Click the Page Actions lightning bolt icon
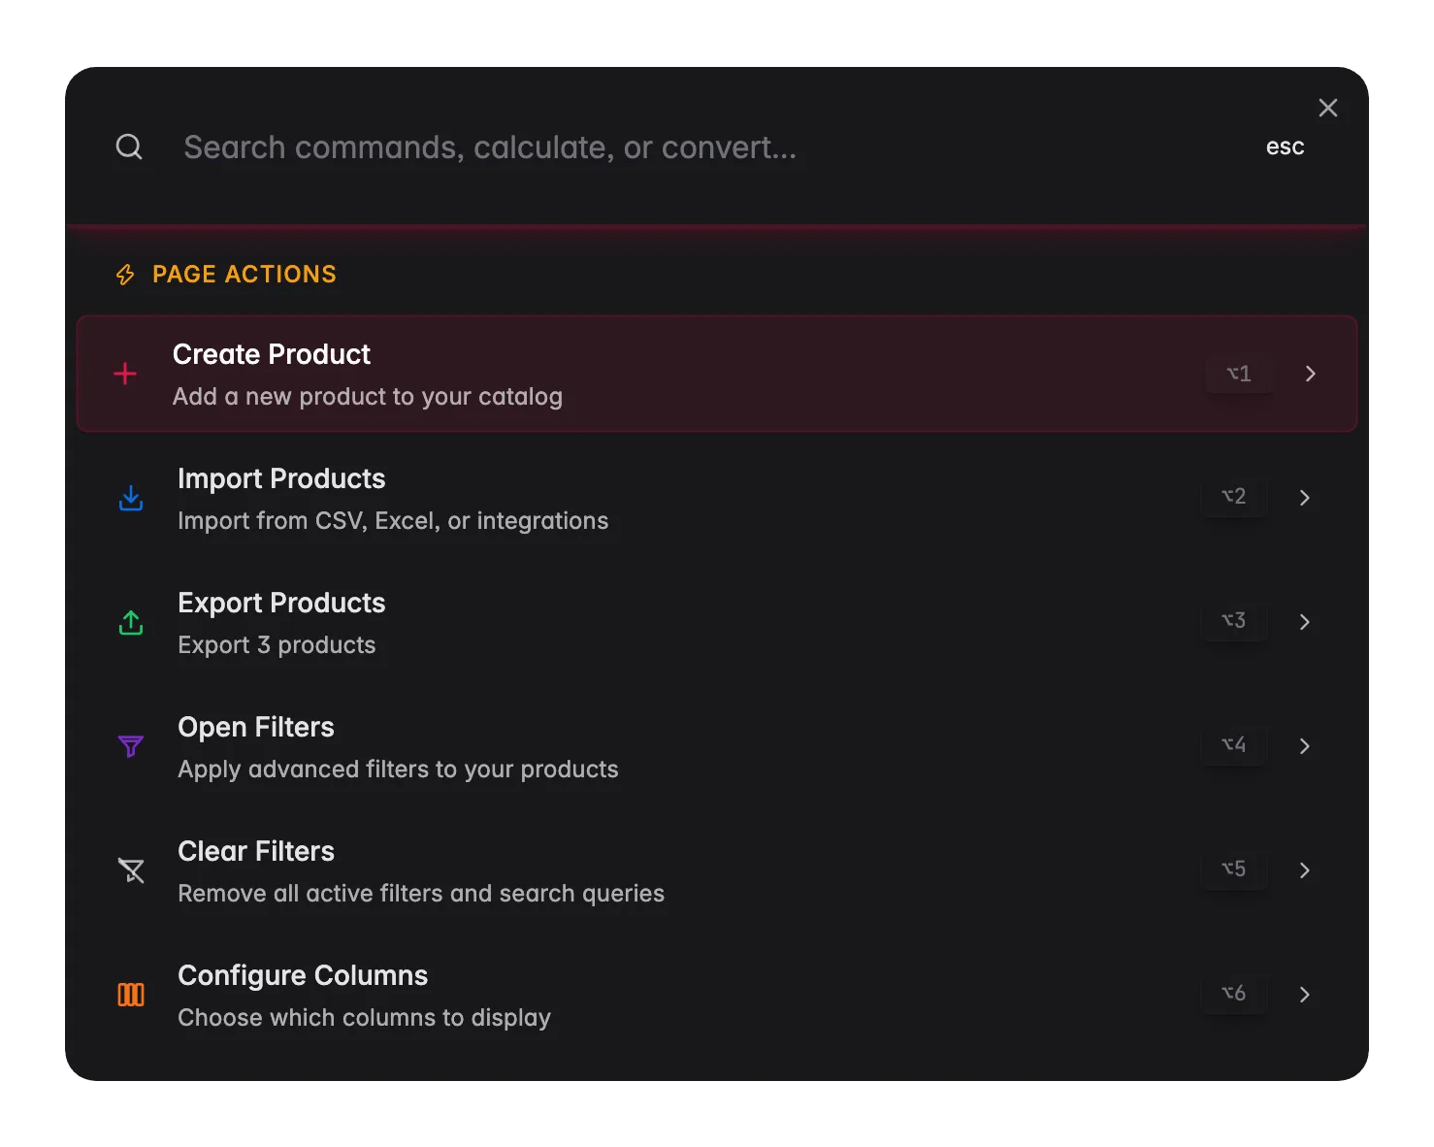1434x1147 pixels. (x=125, y=275)
